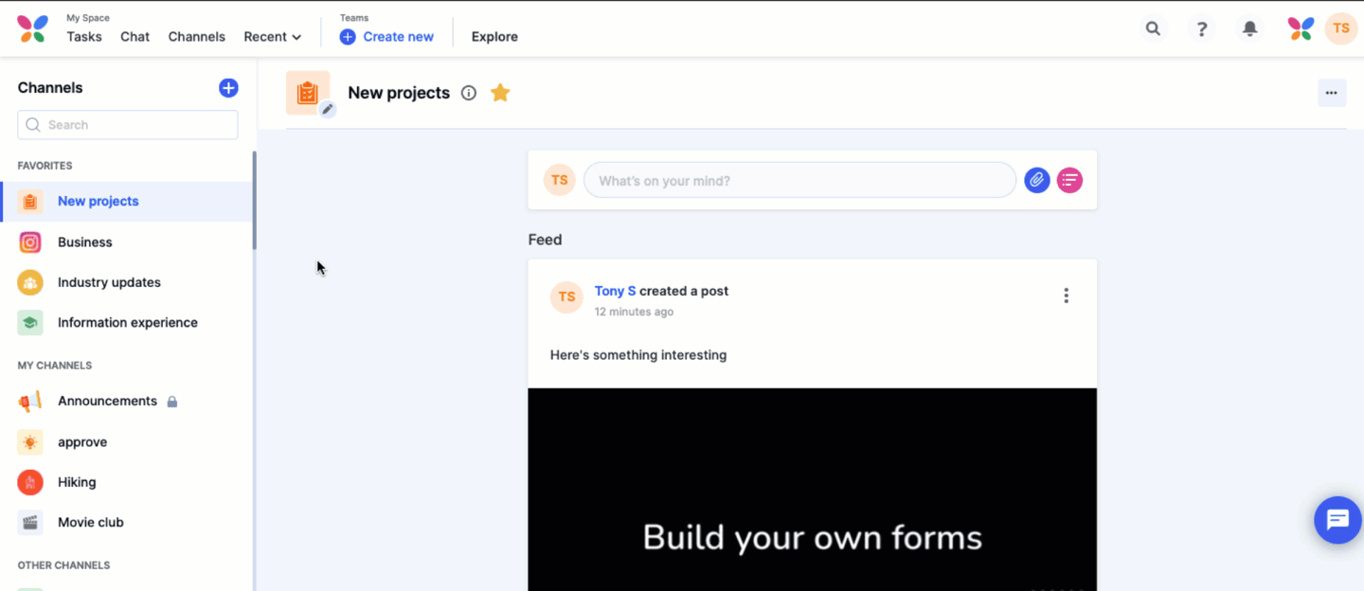Click the channel Search field
Image resolution: width=1364 pixels, height=591 pixels.
tap(128, 125)
